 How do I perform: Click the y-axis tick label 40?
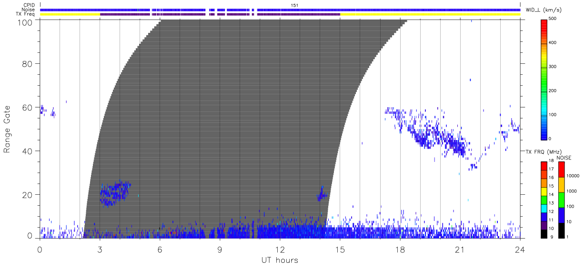(x=28, y=151)
